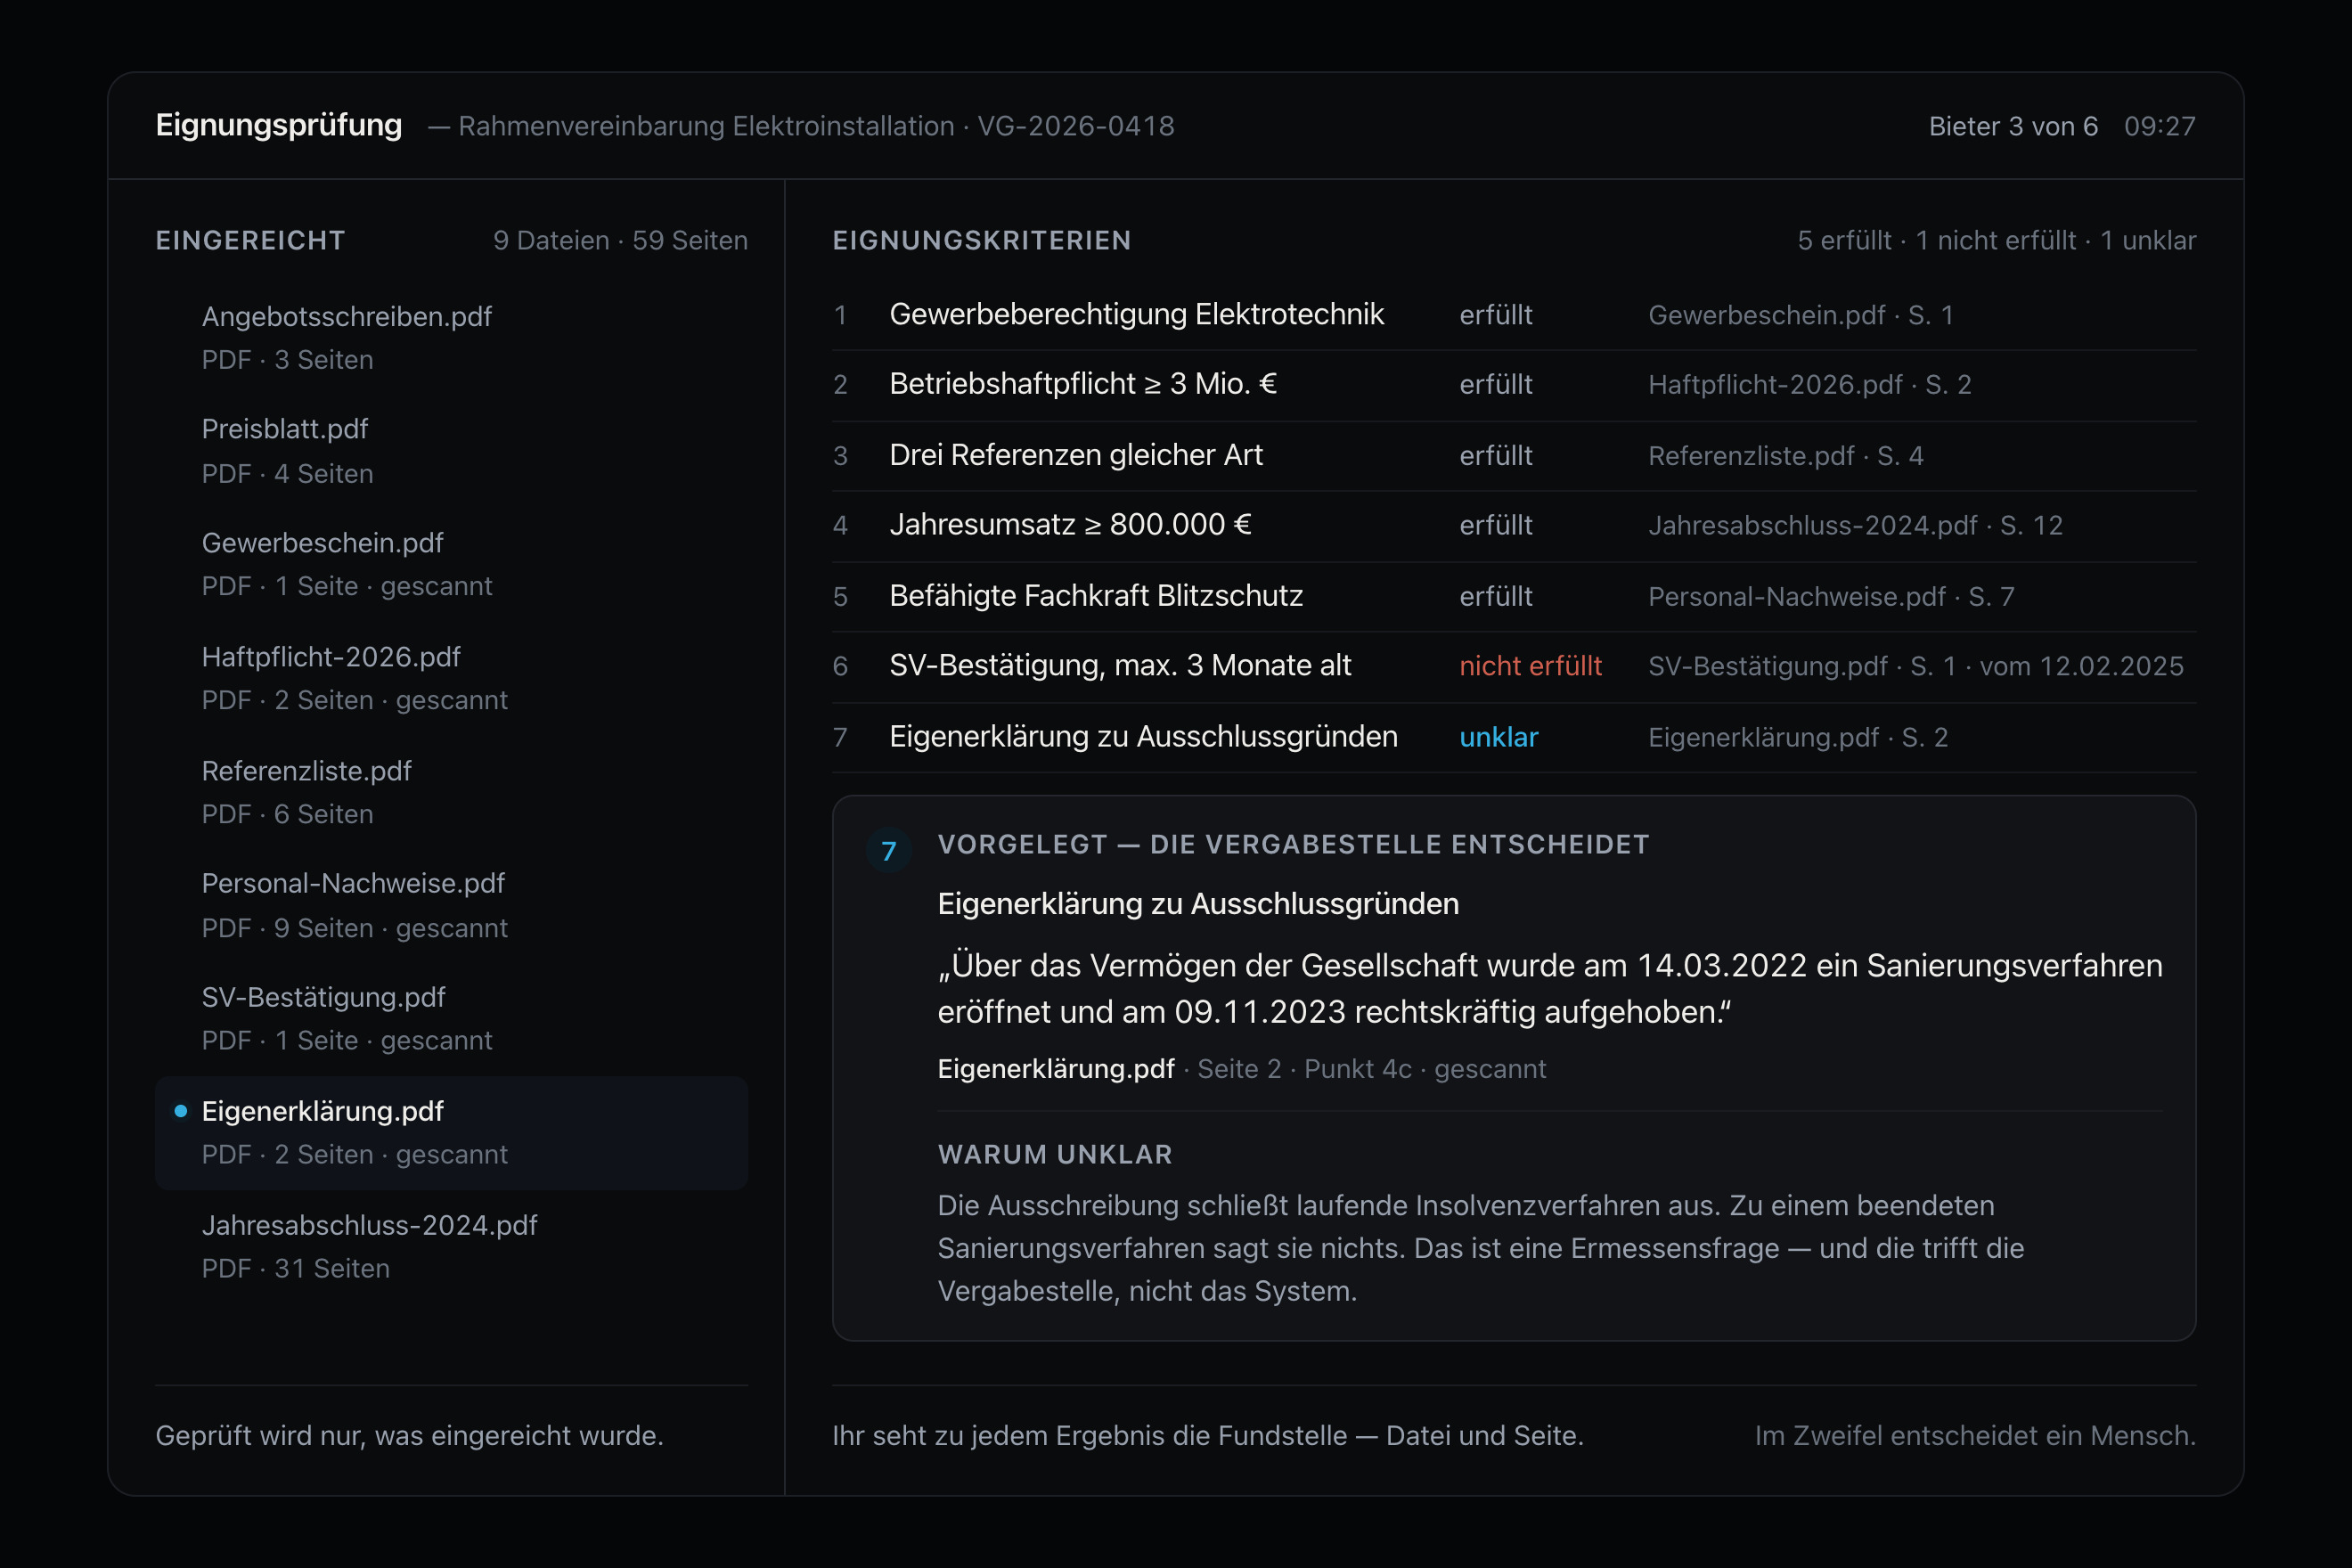Image resolution: width=2352 pixels, height=1568 pixels.
Task: Click 'erfüllt' status for Jahresumsatz row
Action: click(1495, 526)
